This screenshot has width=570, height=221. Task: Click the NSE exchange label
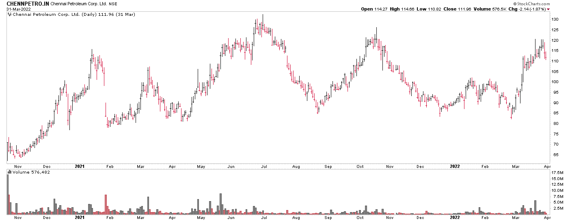(x=113, y=4)
